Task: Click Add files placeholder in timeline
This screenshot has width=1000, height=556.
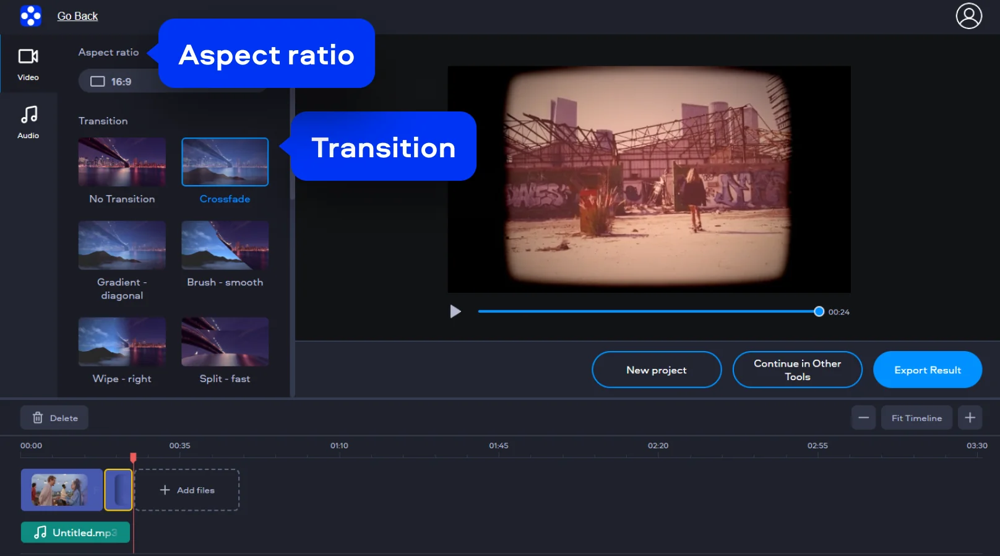Action: pyautogui.click(x=187, y=490)
